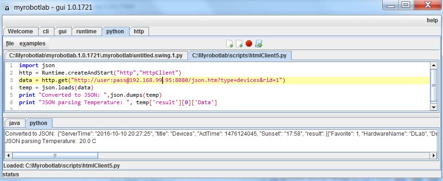Click the 'Loaded: htmlClient5.py' status message
The image size is (443, 181).
(62, 166)
